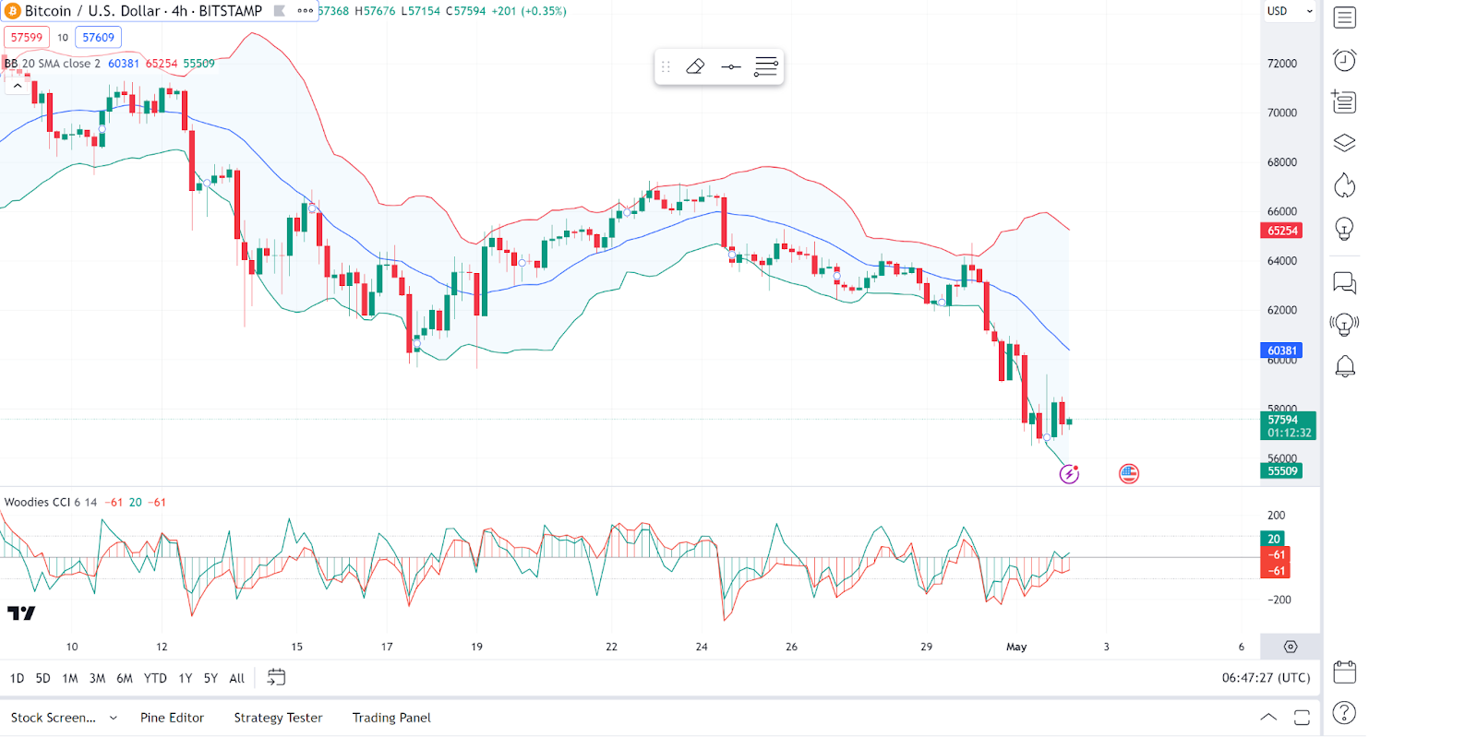Expand the Stock Screener dropdown arrow
This screenshot has height=737, width=1477.
(114, 718)
